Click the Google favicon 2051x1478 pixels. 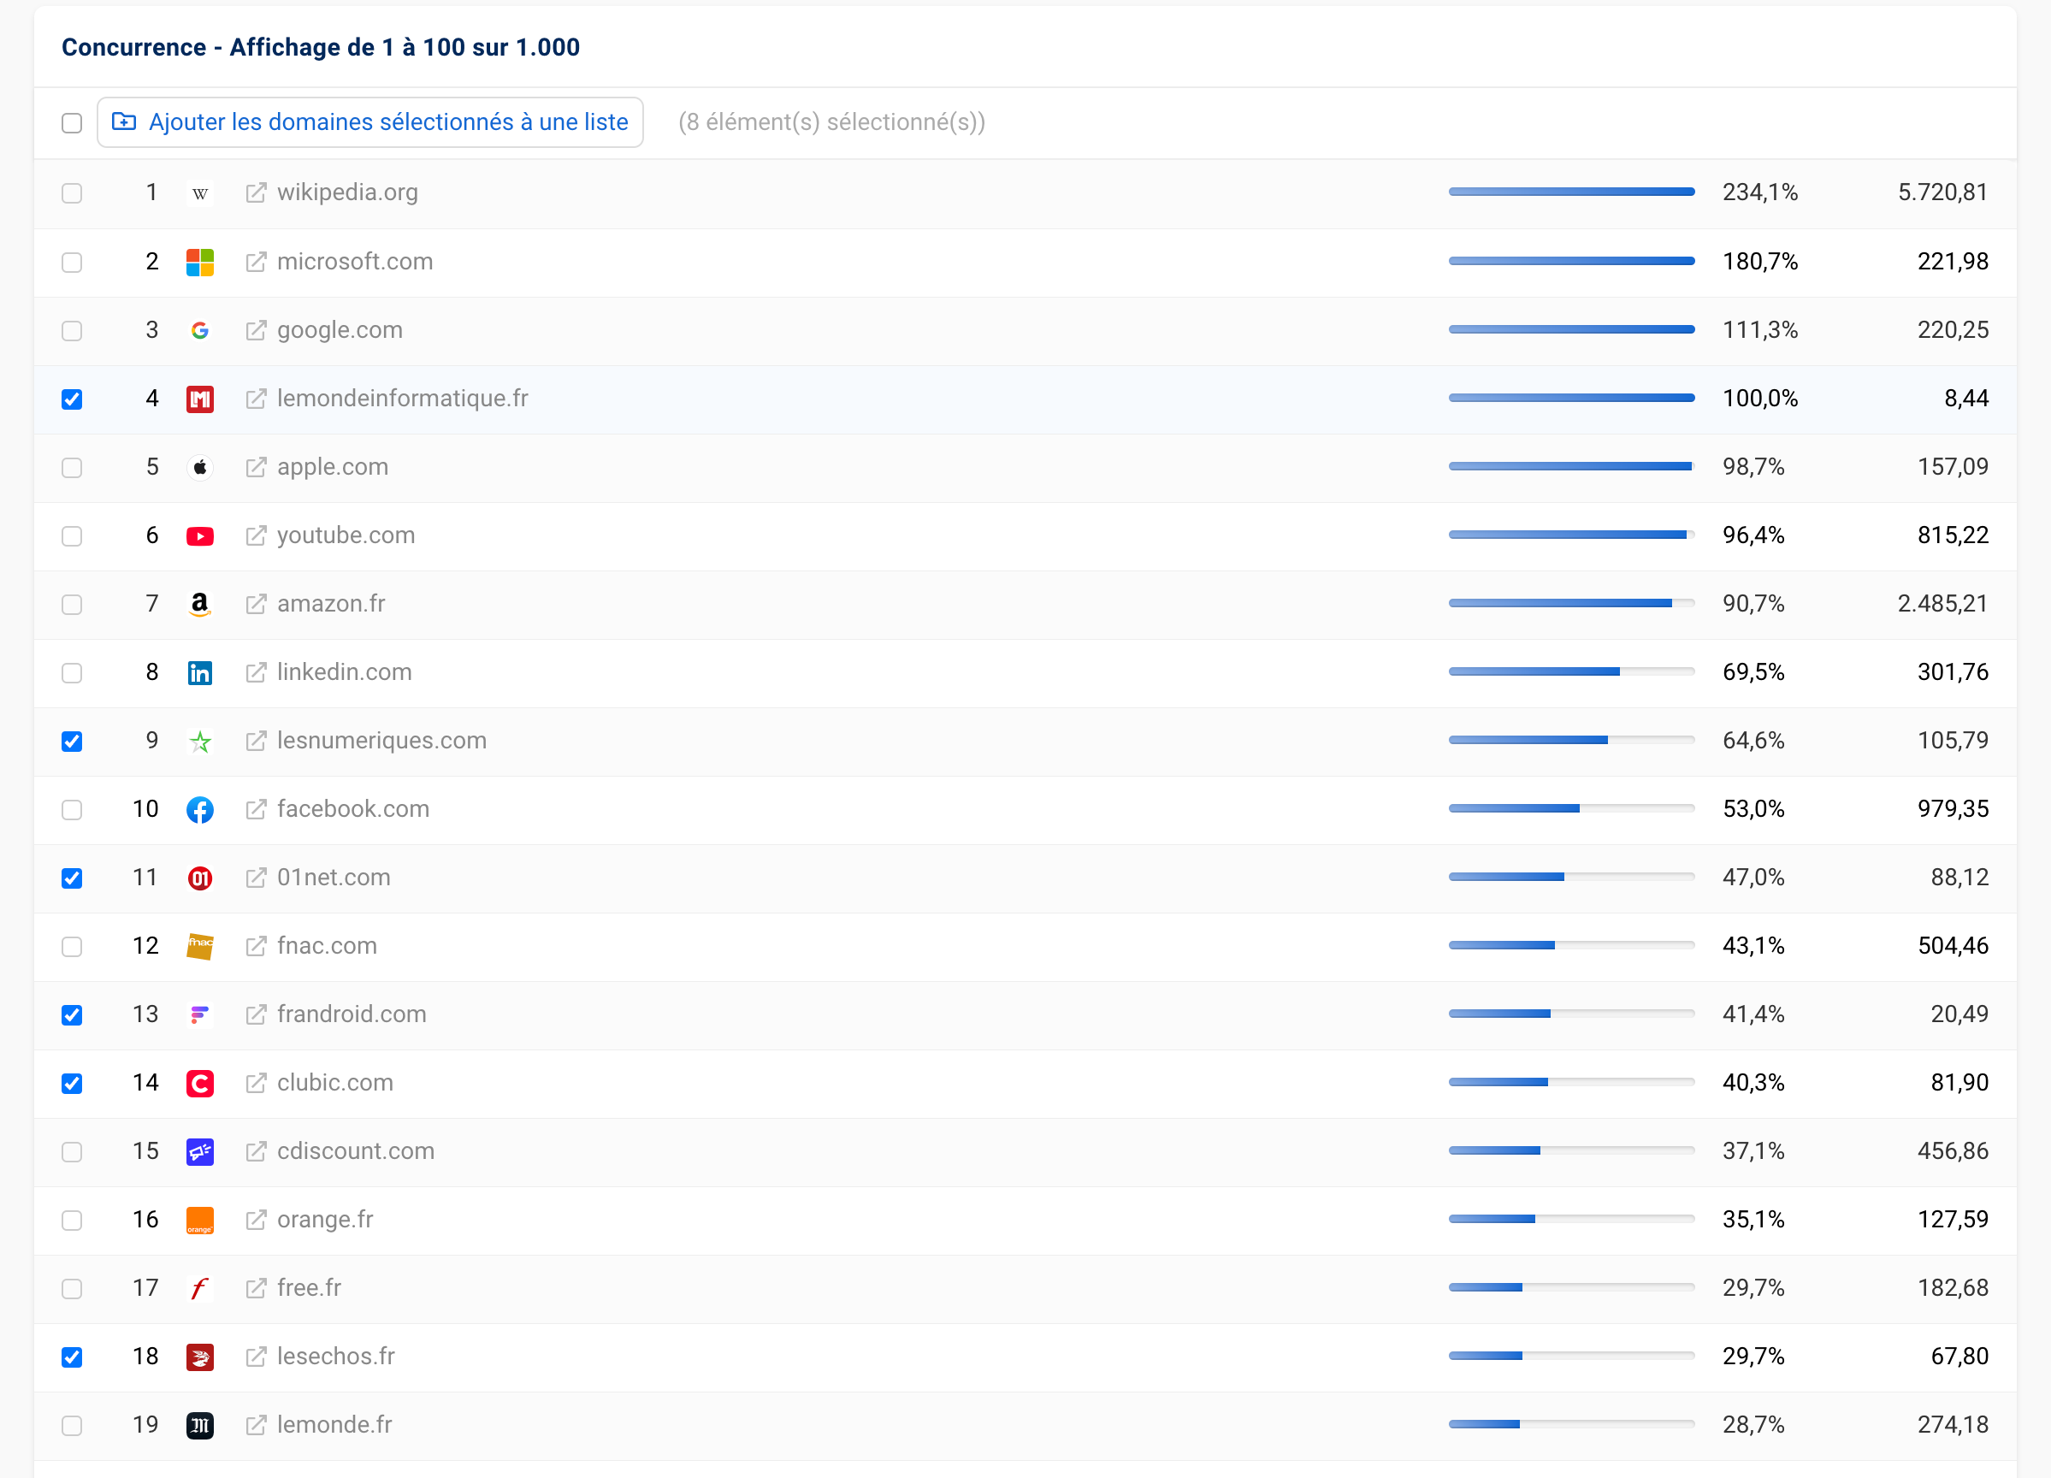[x=200, y=330]
